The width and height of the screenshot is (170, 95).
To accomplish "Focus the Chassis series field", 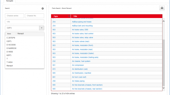I will pos(15,16).
